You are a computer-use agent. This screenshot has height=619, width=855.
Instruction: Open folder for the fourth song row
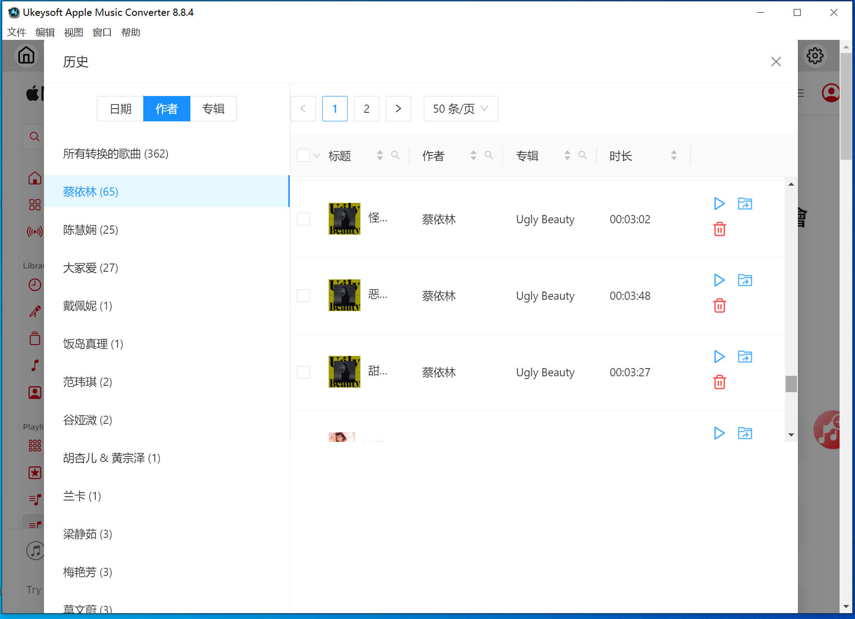click(745, 433)
